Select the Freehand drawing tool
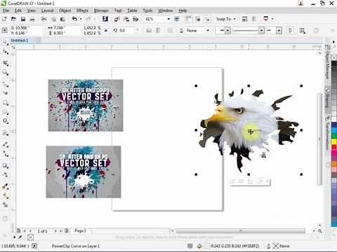 (x=5, y=84)
